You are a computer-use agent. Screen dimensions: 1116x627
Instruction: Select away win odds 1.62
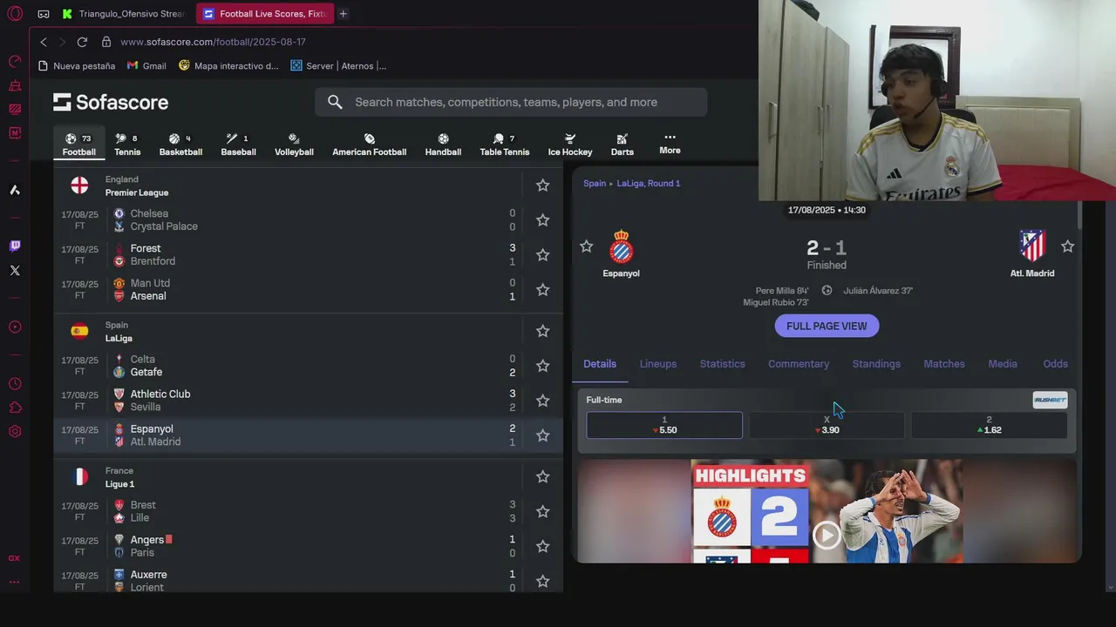[989, 425]
